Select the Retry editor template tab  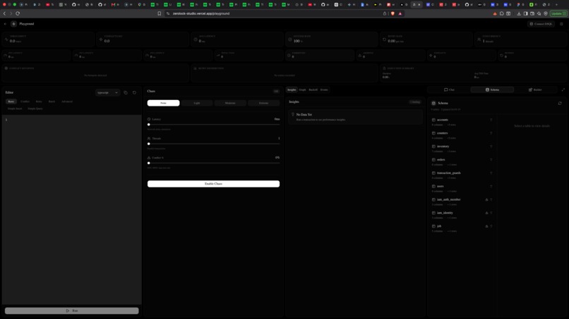39,101
